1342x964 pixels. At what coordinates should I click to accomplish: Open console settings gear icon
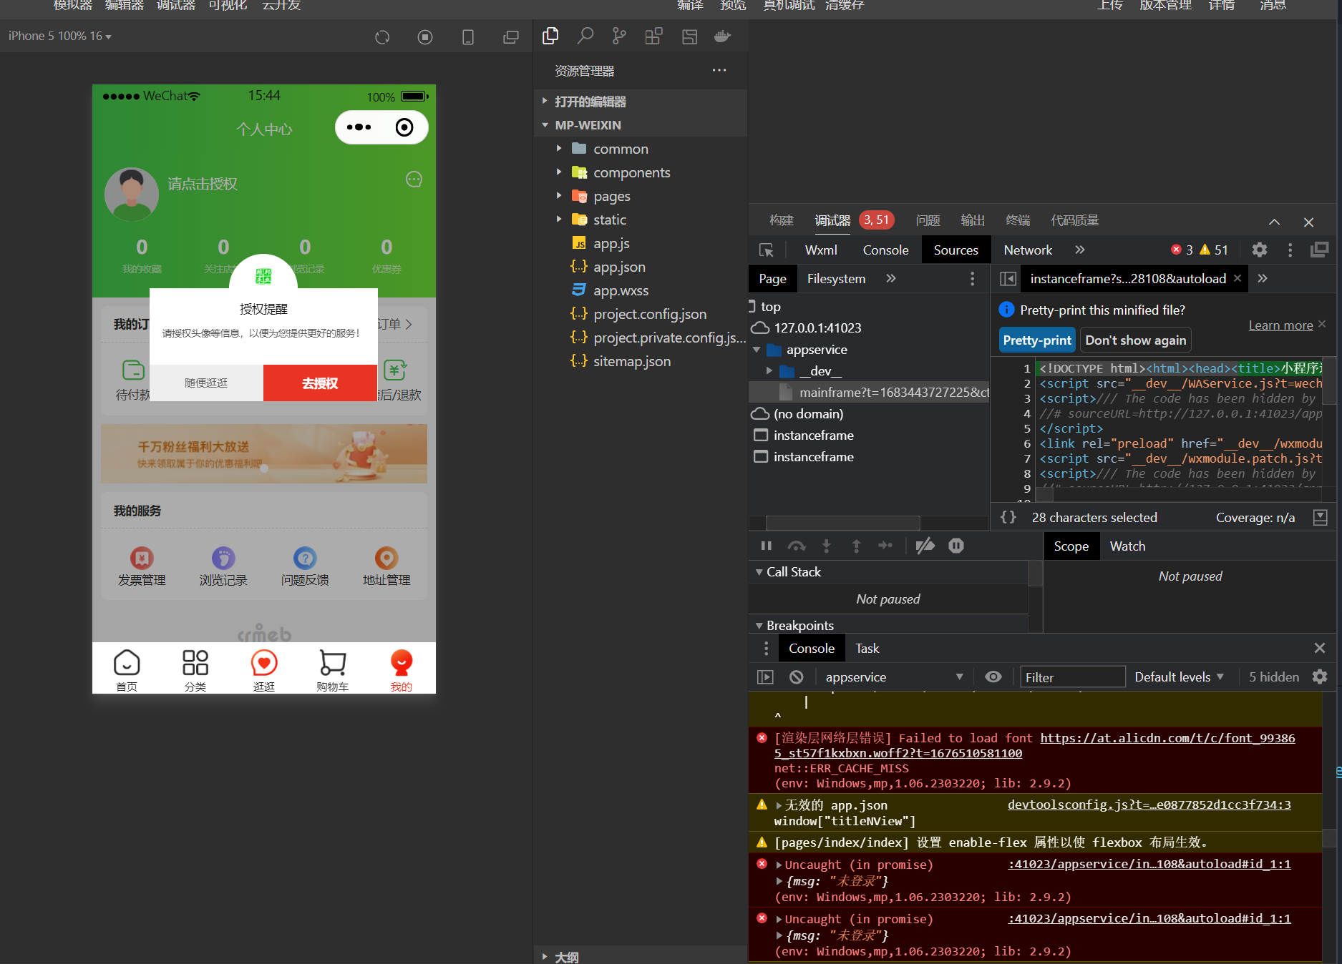(1320, 677)
